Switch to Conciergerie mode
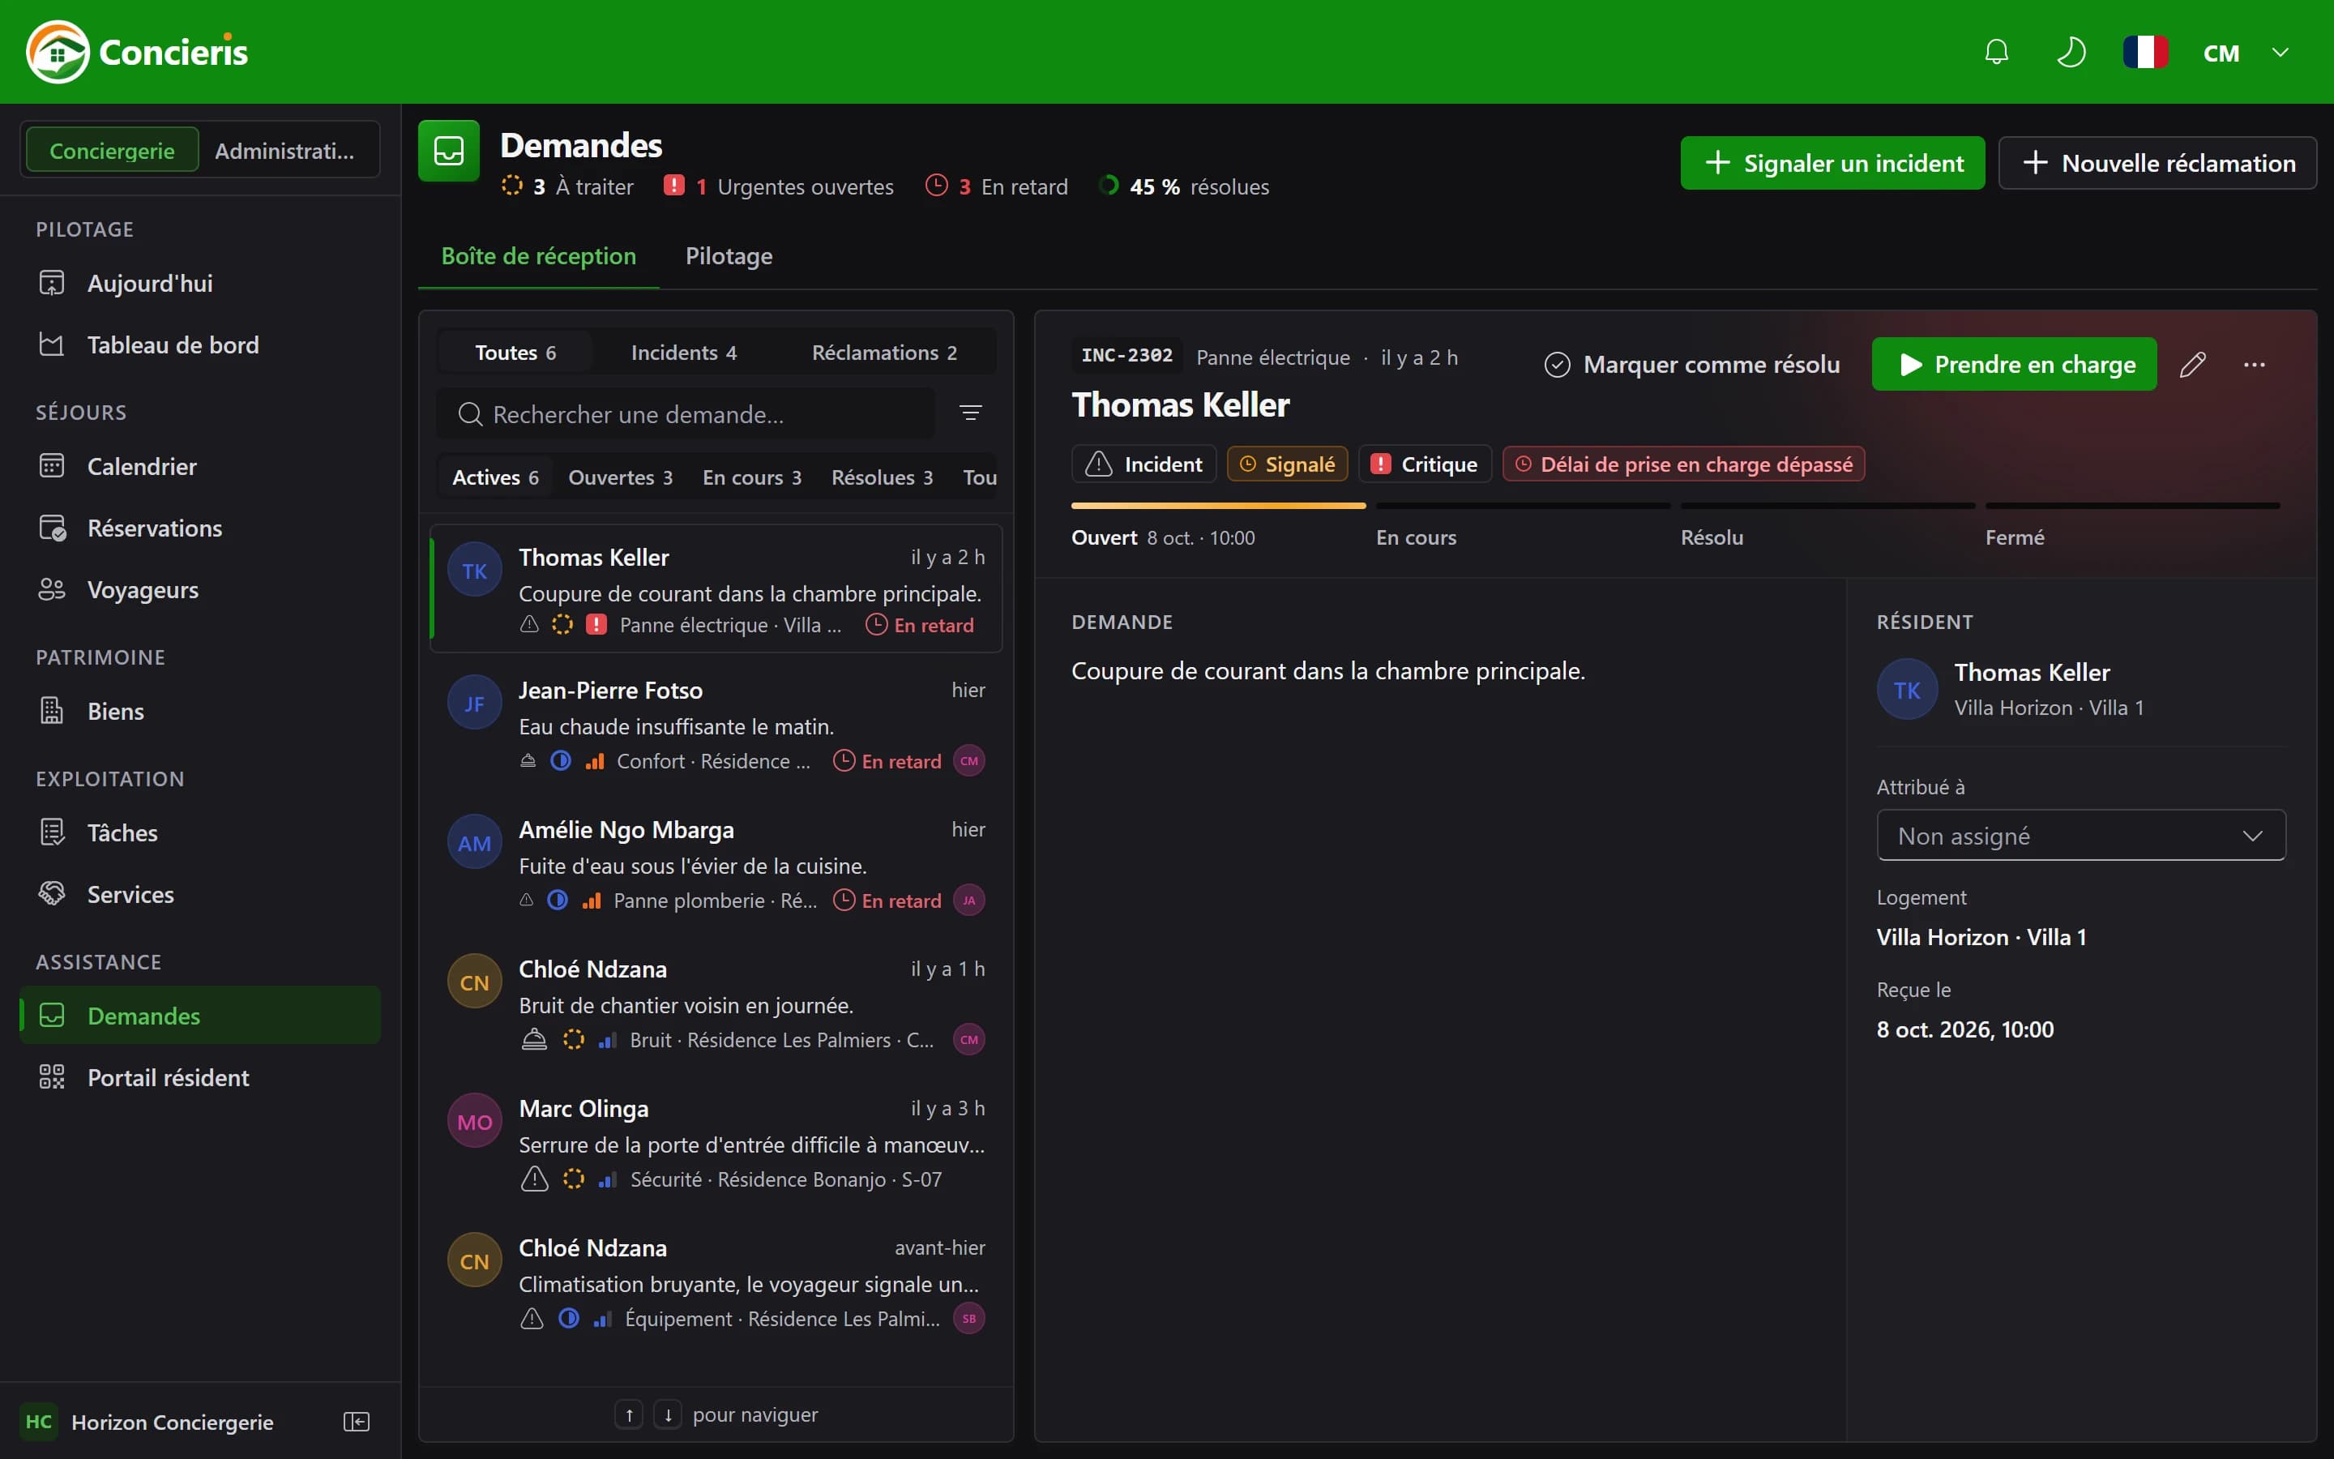Image resolution: width=2334 pixels, height=1459 pixels. coord(112,151)
